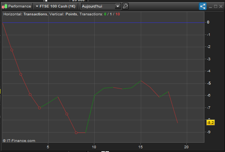Image resolution: width=225 pixels, height=152 pixels.
Task: Click the Performance candlestick icon
Action: pyautogui.click(x=4, y=6)
